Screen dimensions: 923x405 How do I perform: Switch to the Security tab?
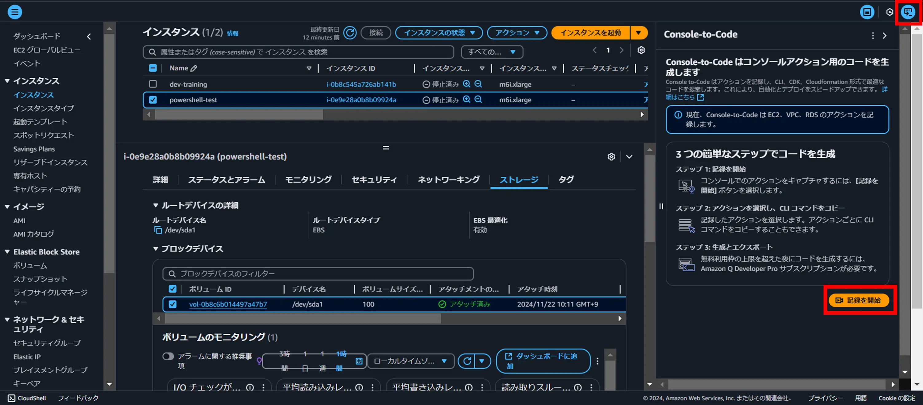[374, 180]
